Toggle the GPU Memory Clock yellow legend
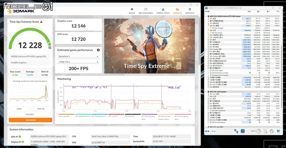 point(166,117)
